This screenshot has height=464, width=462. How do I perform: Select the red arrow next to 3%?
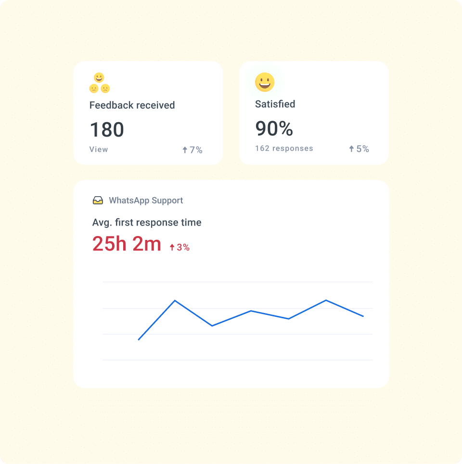tap(173, 247)
